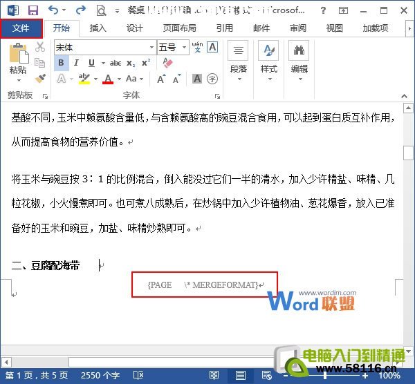
Task: Click the page count 第1页,共5页
Action: click(37, 375)
